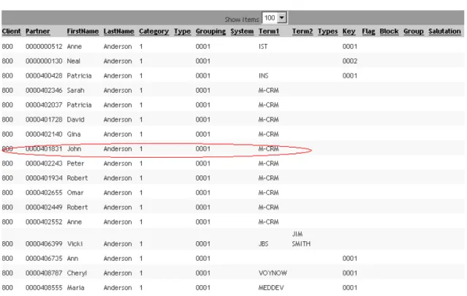Viewport: 467px width, 296px height.
Task: Click partner number 0000406735
Action: tap(44, 258)
